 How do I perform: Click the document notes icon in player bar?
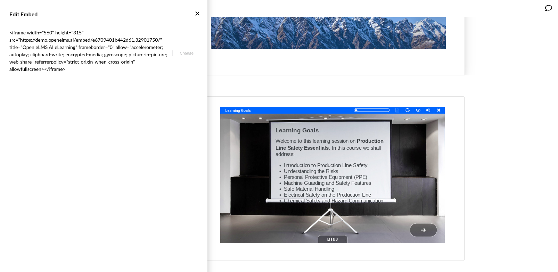pyautogui.click(x=397, y=110)
